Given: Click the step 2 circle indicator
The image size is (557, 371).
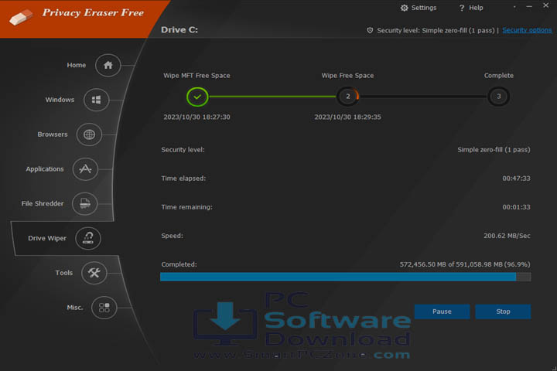Looking at the screenshot, I should pyautogui.click(x=348, y=97).
